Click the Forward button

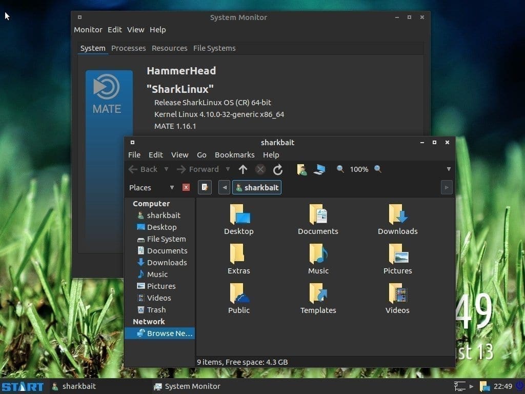197,169
